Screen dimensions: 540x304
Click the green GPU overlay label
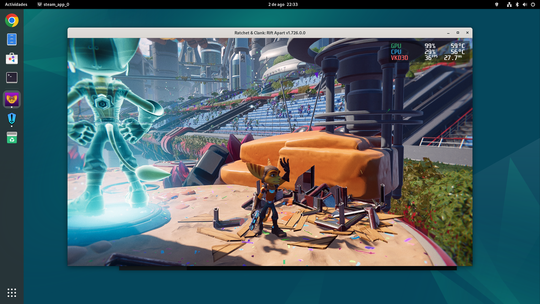[396, 46]
